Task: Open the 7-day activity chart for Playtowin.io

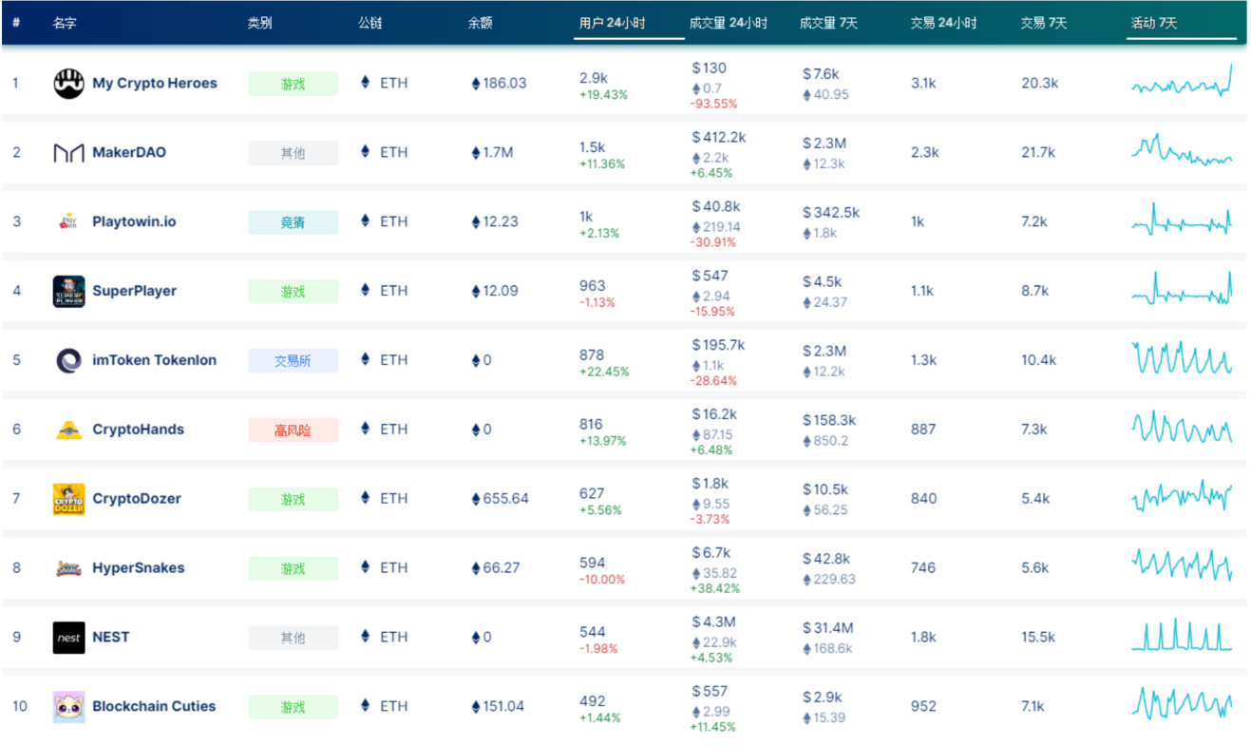Action: pos(1183,220)
